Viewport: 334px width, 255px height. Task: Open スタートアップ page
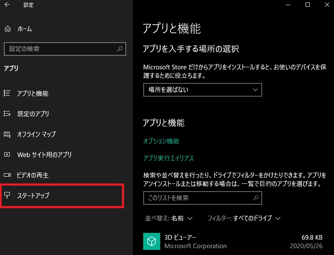33,195
